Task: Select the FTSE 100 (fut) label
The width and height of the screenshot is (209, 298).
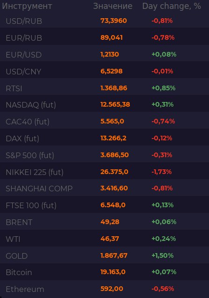Action: coord(31,205)
